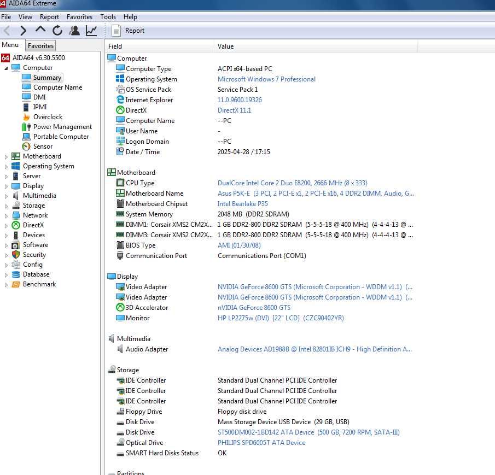Open the PHILIPS SPD6005T optical drive link

pyautogui.click(x=261, y=443)
